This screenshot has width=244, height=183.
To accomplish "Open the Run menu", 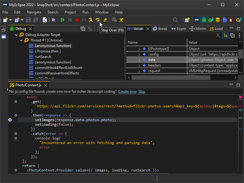I will pyautogui.click(x=85, y=12).
